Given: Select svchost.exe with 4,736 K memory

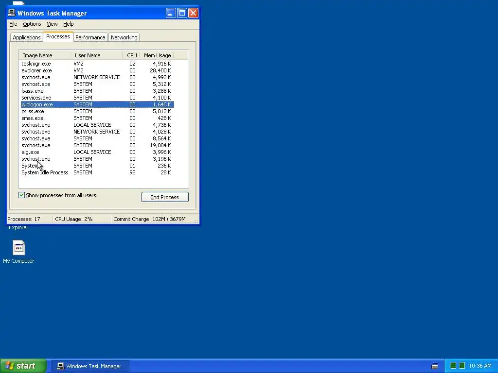Looking at the screenshot, I should pos(97,125).
